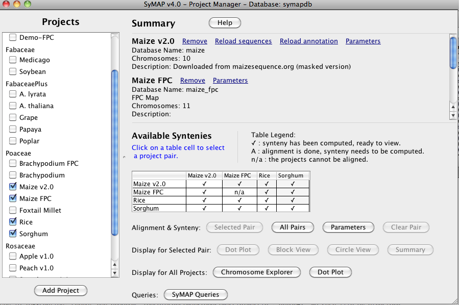Select the Maize v2.0 row, Maize FPC column cell

click(x=239, y=184)
